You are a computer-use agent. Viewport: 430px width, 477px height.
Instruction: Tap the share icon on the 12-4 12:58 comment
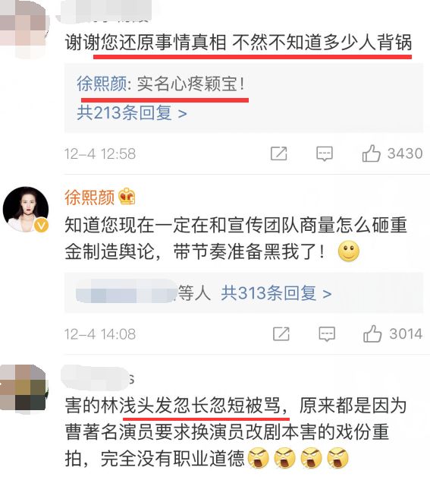tap(278, 153)
